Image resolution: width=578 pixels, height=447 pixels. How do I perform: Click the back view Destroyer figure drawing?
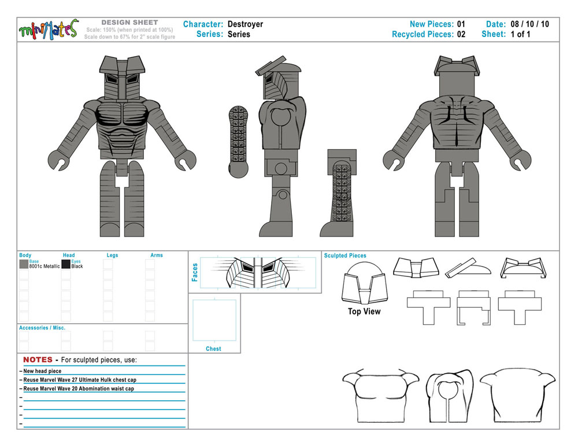click(x=457, y=146)
